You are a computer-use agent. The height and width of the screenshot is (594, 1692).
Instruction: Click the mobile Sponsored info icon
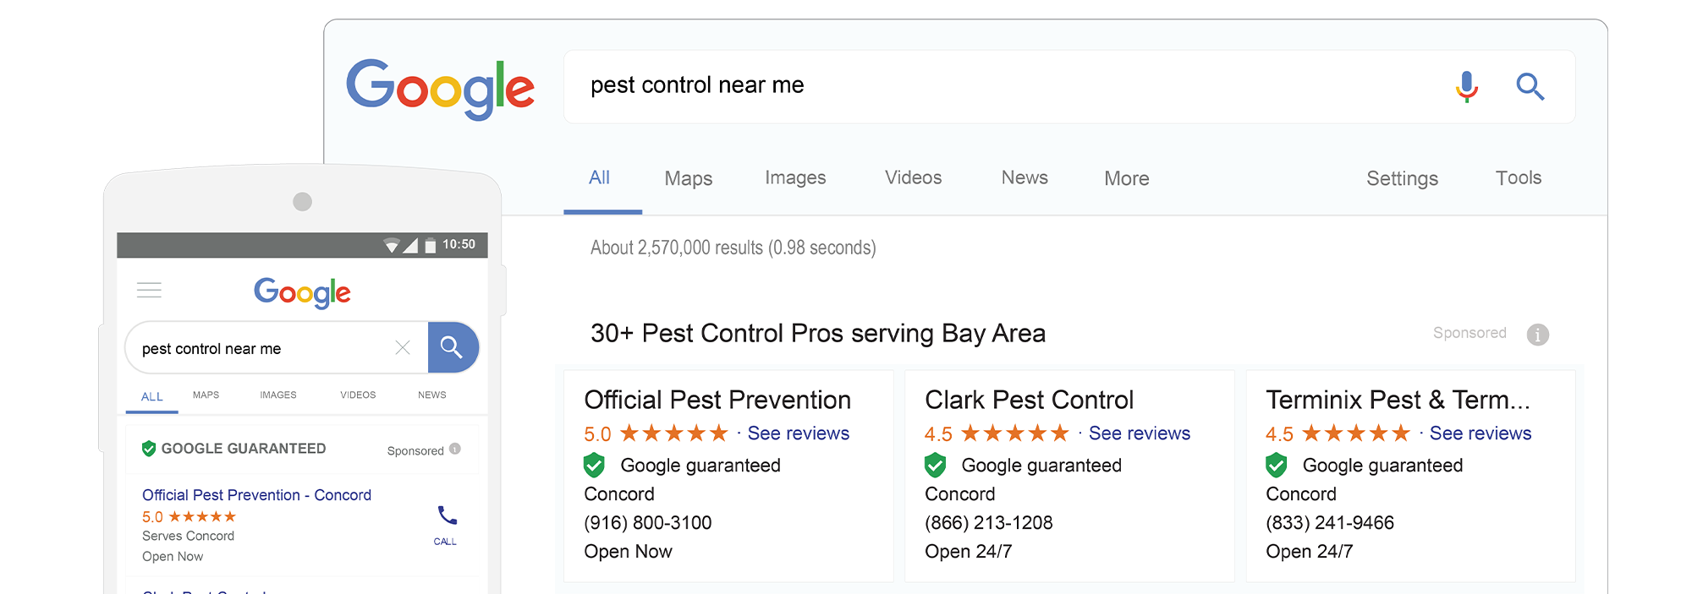pos(455,449)
